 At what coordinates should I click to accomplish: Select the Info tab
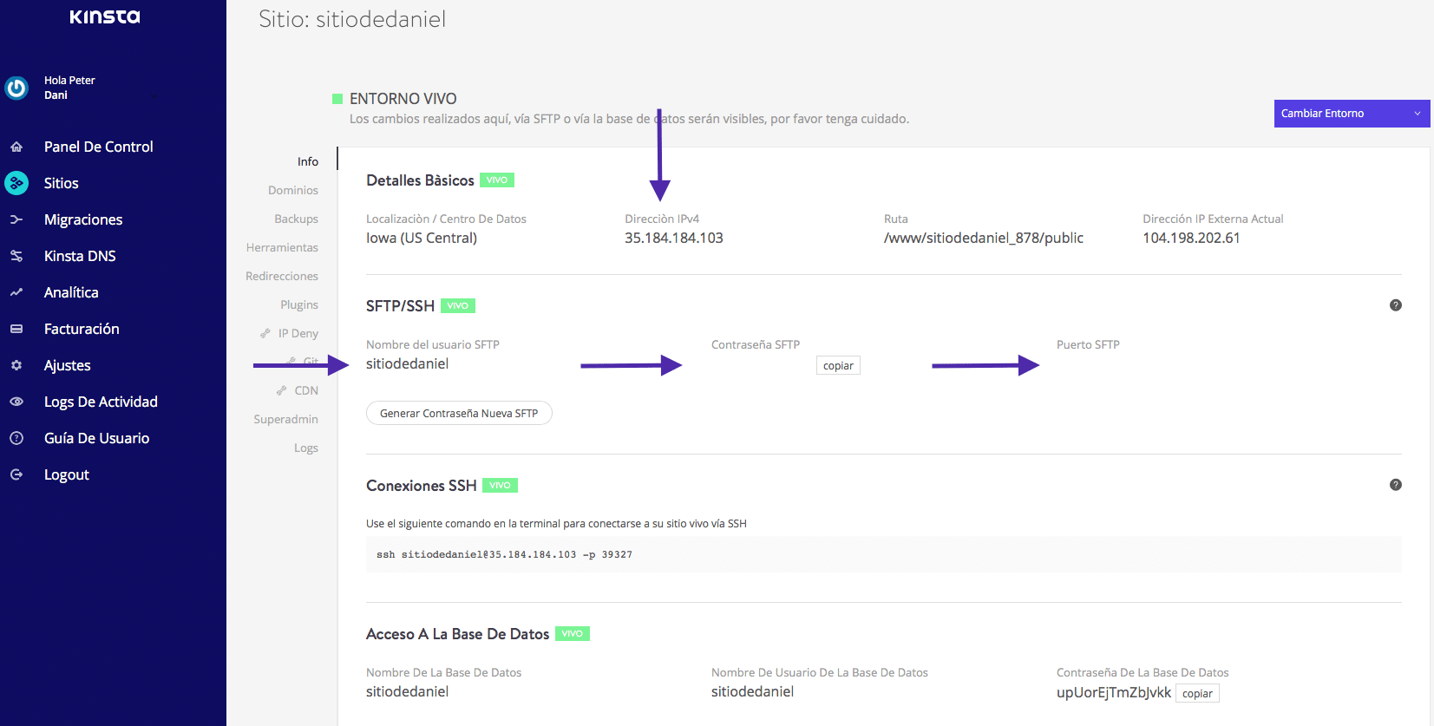(308, 161)
